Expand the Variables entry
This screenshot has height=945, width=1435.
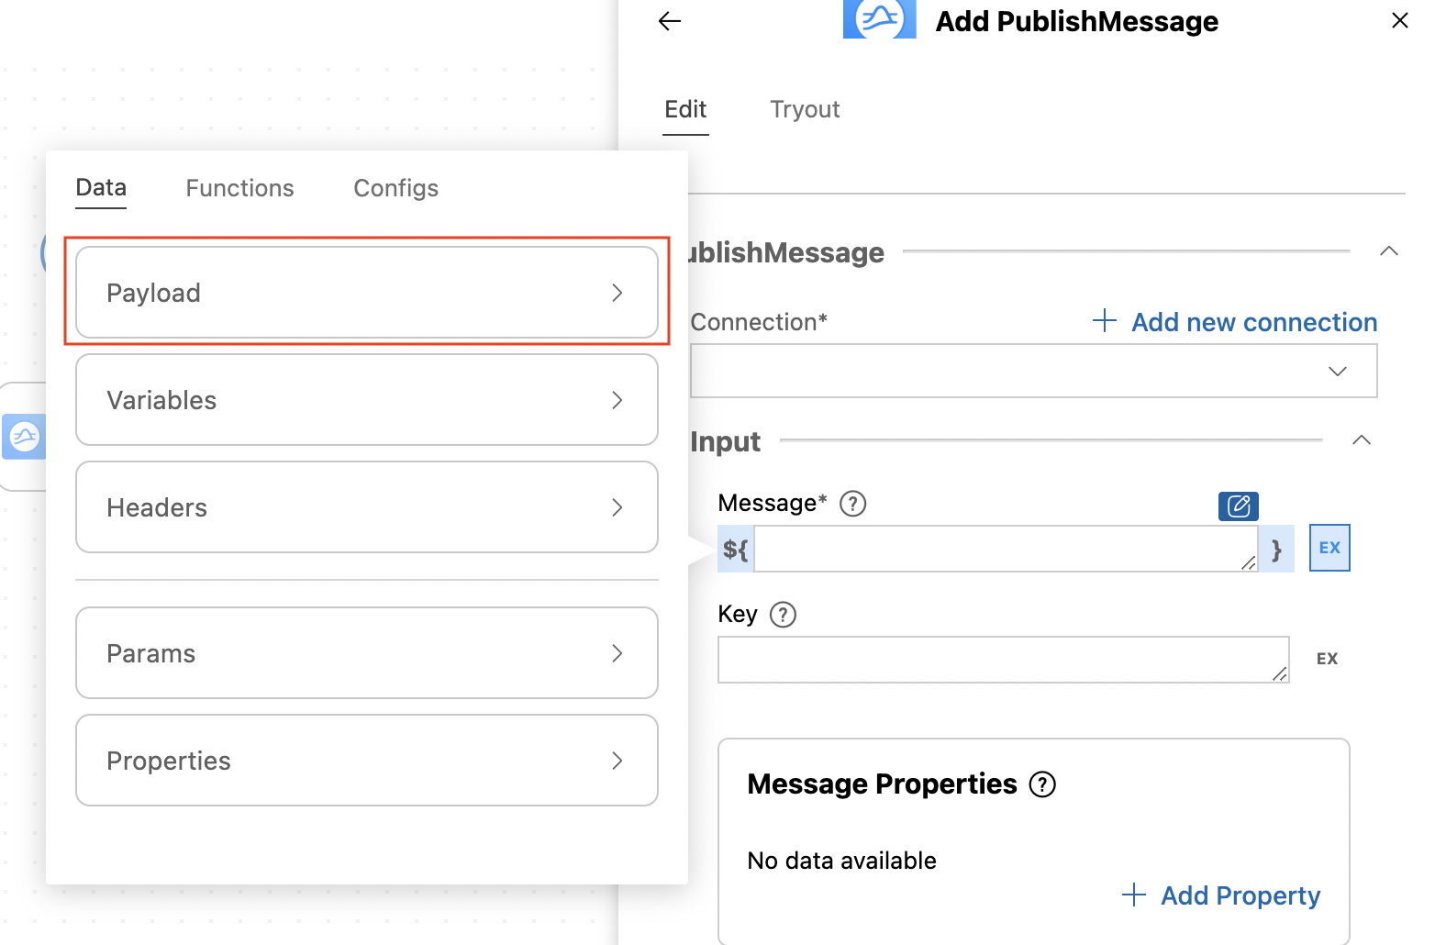point(367,400)
